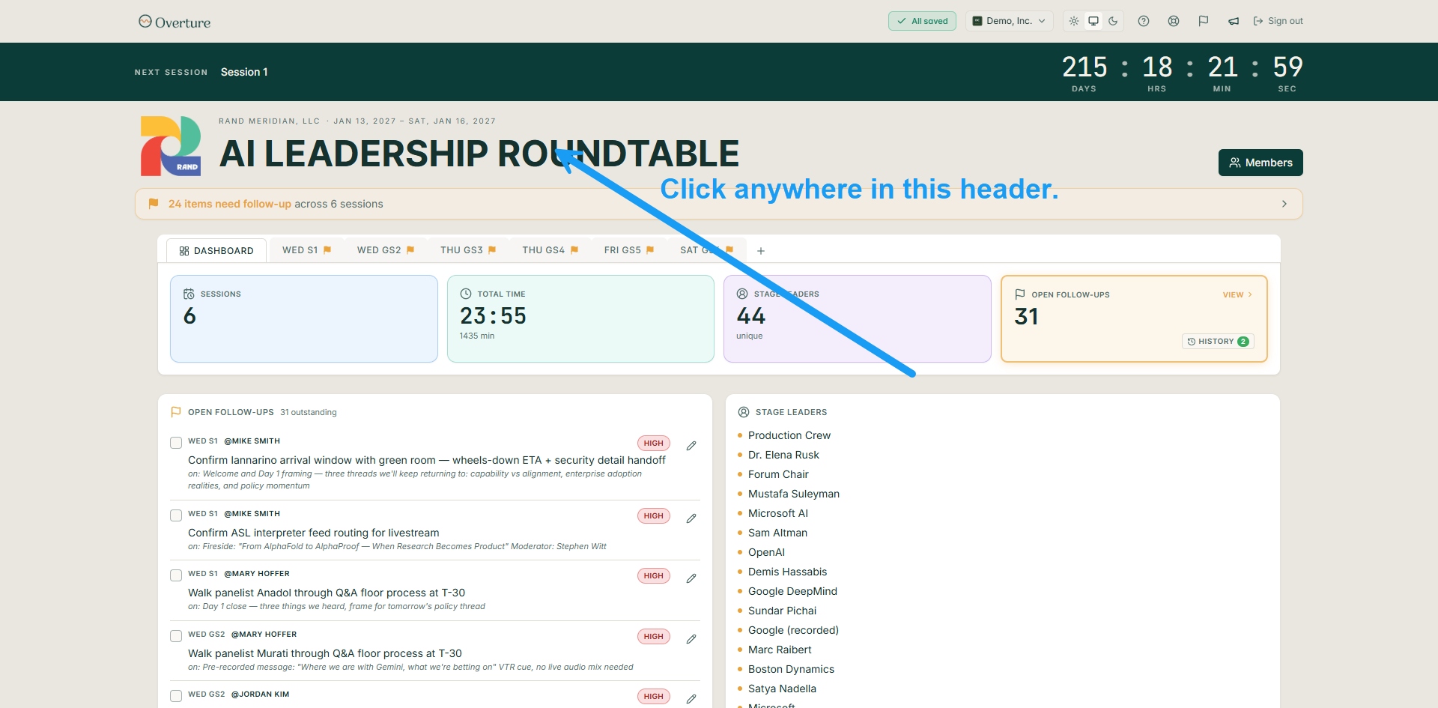Click the @MARY HOFFER tag on Anadol follow-up
The width and height of the screenshot is (1438, 708).
point(257,574)
